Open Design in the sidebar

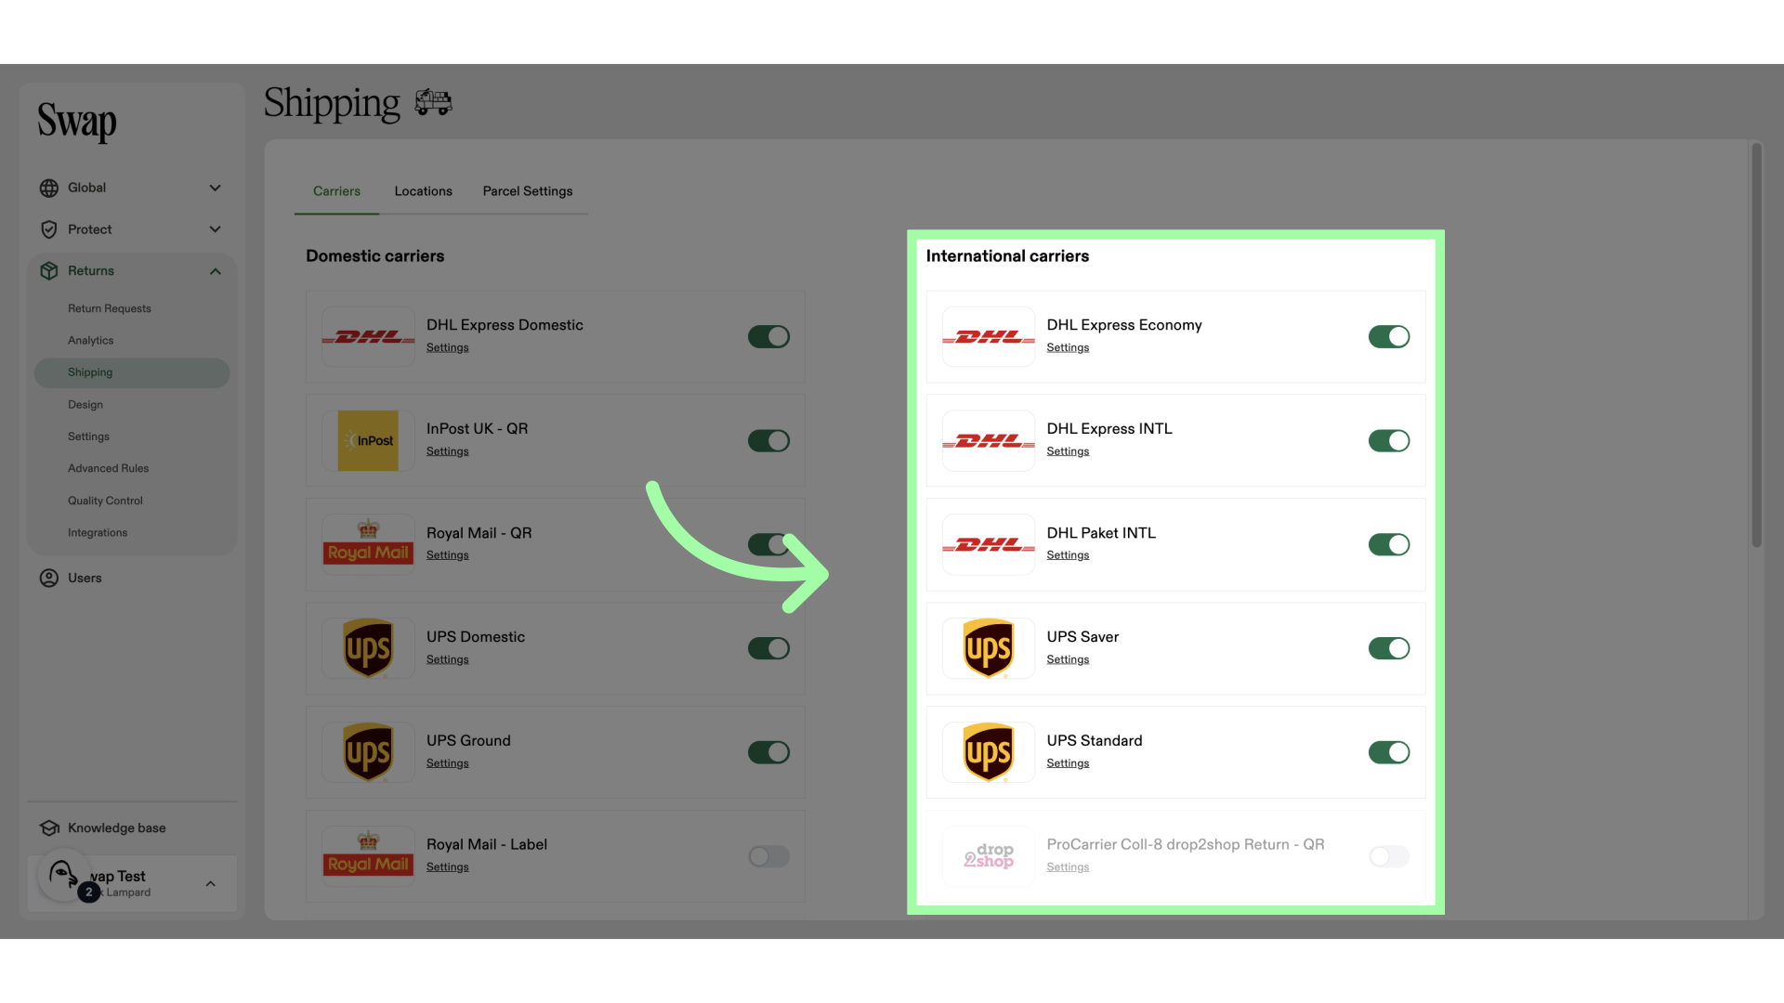[x=85, y=405]
